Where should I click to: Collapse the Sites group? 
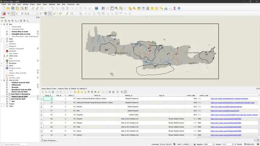2,24
